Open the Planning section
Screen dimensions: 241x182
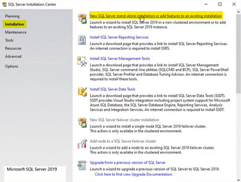(12, 16)
